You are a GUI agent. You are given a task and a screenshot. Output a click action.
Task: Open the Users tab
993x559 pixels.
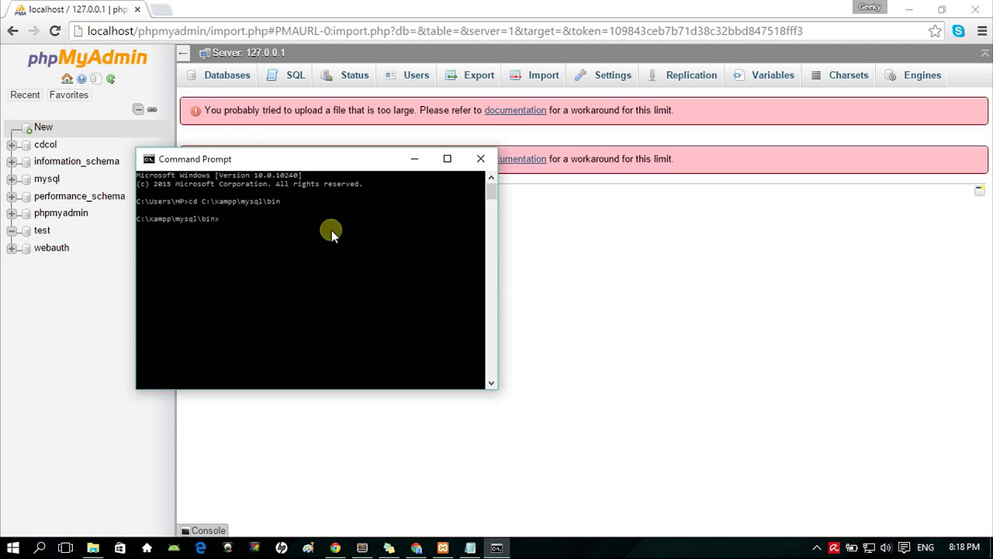[407, 75]
